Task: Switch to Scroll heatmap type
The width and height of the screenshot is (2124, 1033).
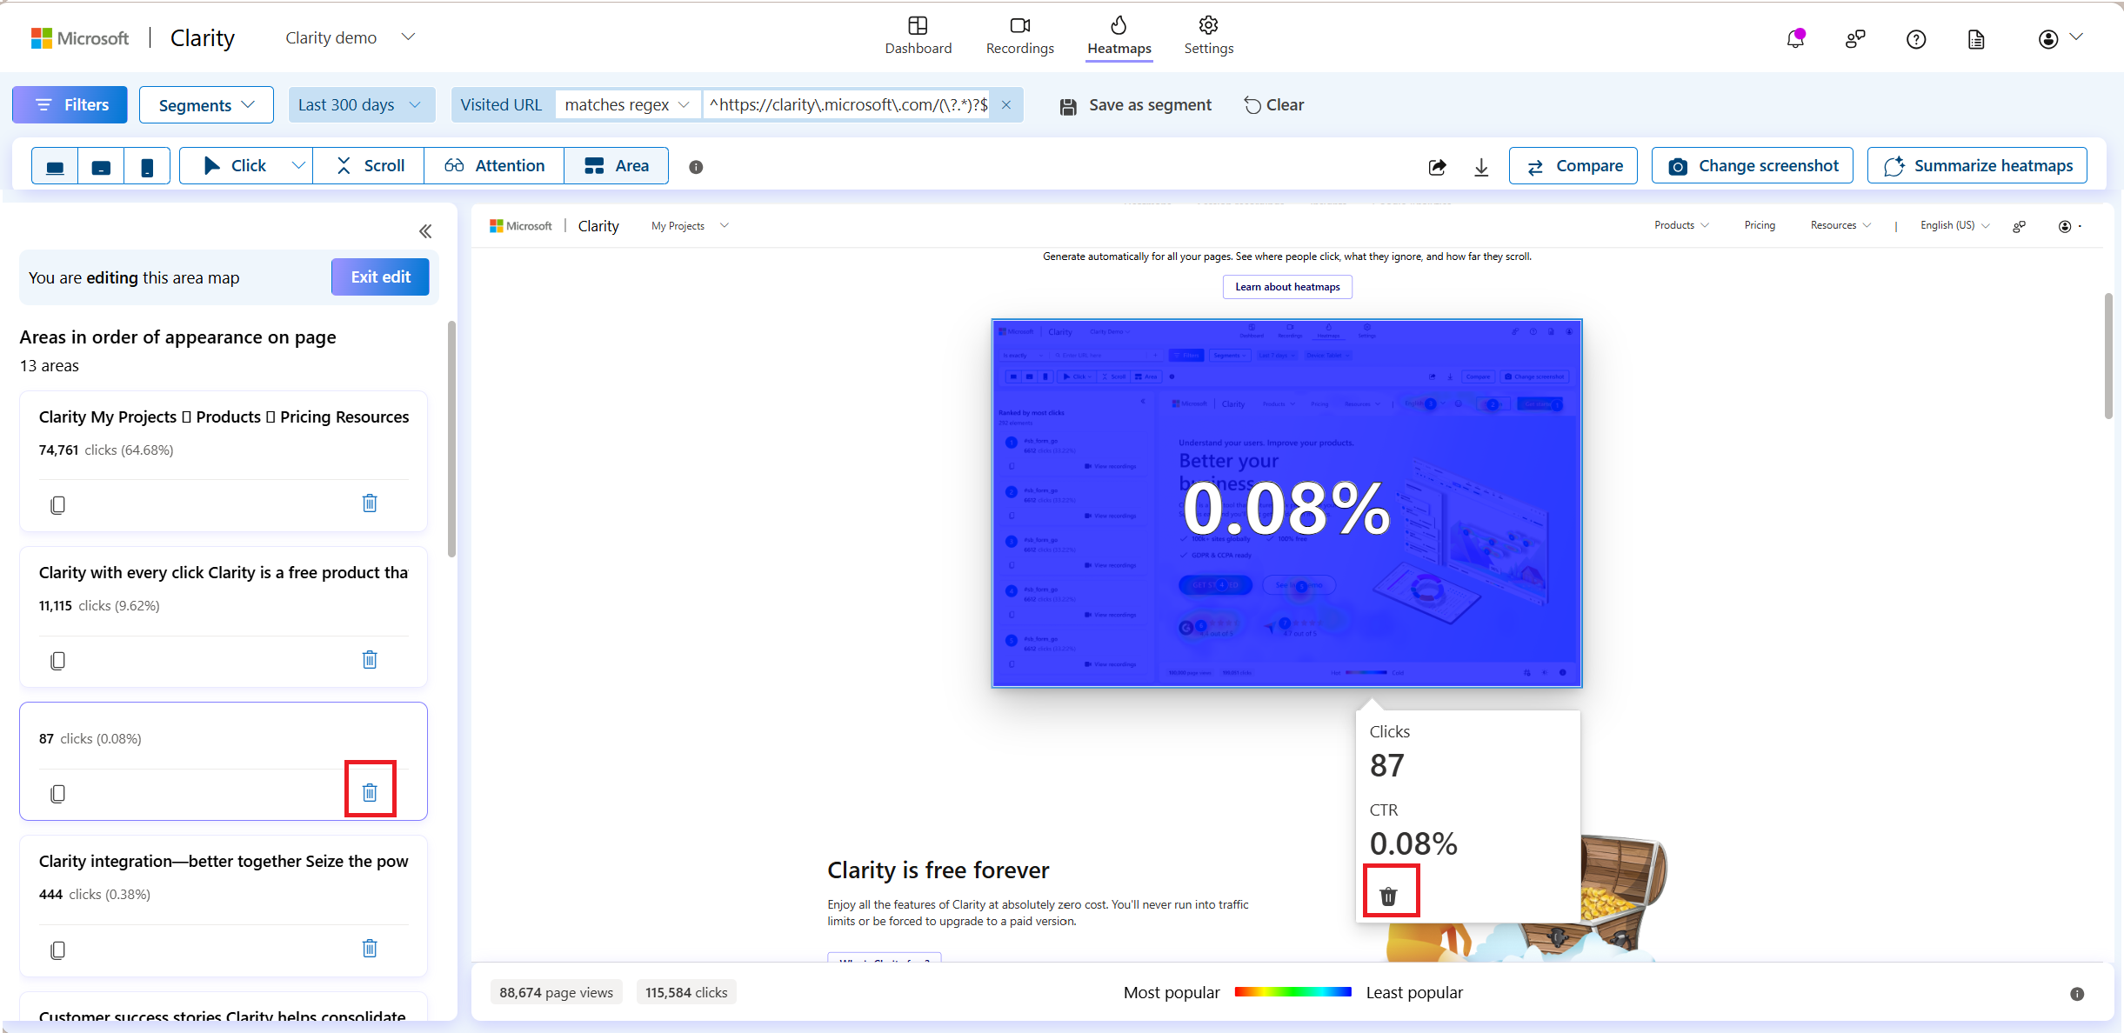Action: click(x=370, y=166)
